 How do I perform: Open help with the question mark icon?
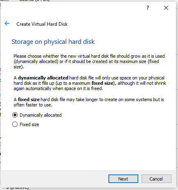click(148, 8)
